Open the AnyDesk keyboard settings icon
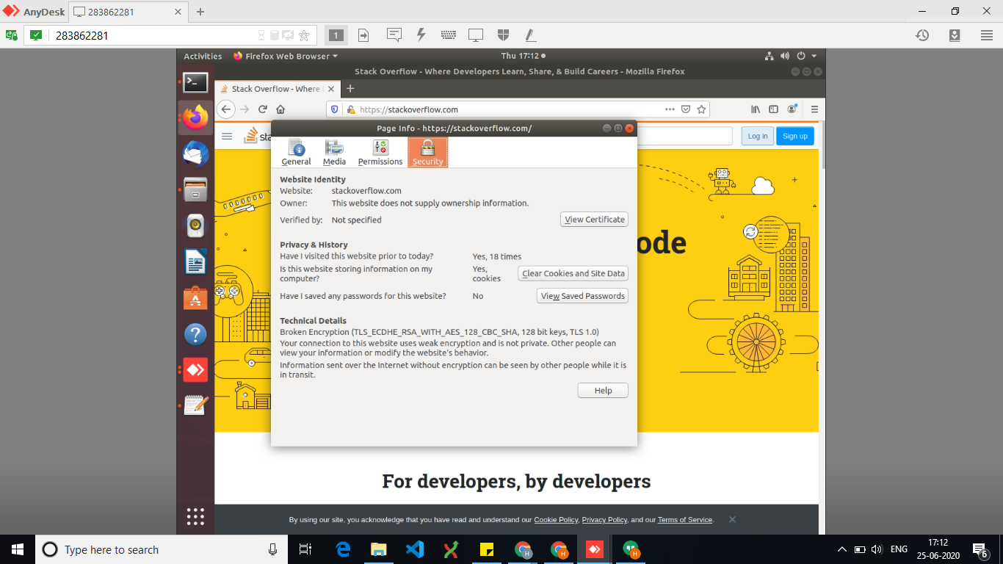 pyautogui.click(x=449, y=35)
